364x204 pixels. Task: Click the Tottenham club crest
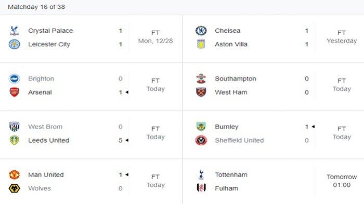point(201,174)
